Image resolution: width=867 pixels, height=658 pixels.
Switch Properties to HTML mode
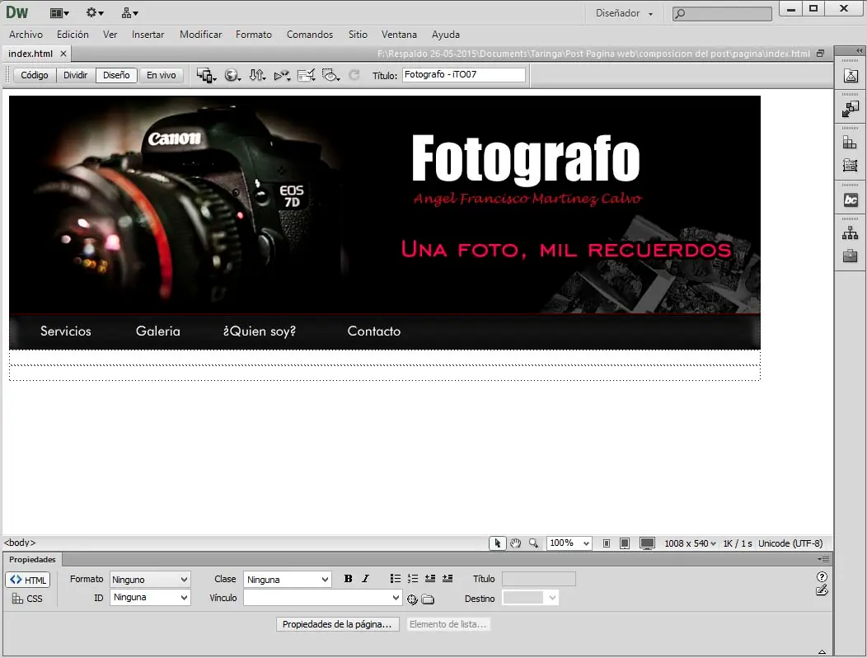[28, 580]
